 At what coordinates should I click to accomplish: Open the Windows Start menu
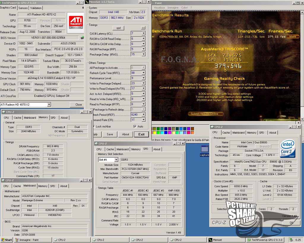(x=7, y=240)
